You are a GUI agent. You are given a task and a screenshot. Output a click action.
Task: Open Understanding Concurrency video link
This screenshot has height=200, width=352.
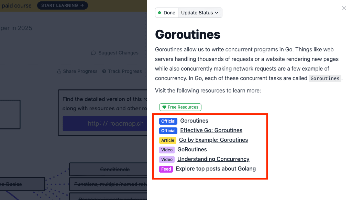pos(213,159)
